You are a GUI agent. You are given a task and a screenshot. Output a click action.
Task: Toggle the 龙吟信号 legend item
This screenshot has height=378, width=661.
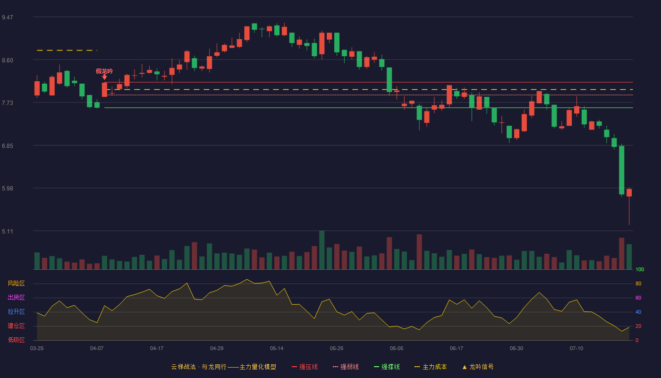pyautogui.click(x=477, y=367)
